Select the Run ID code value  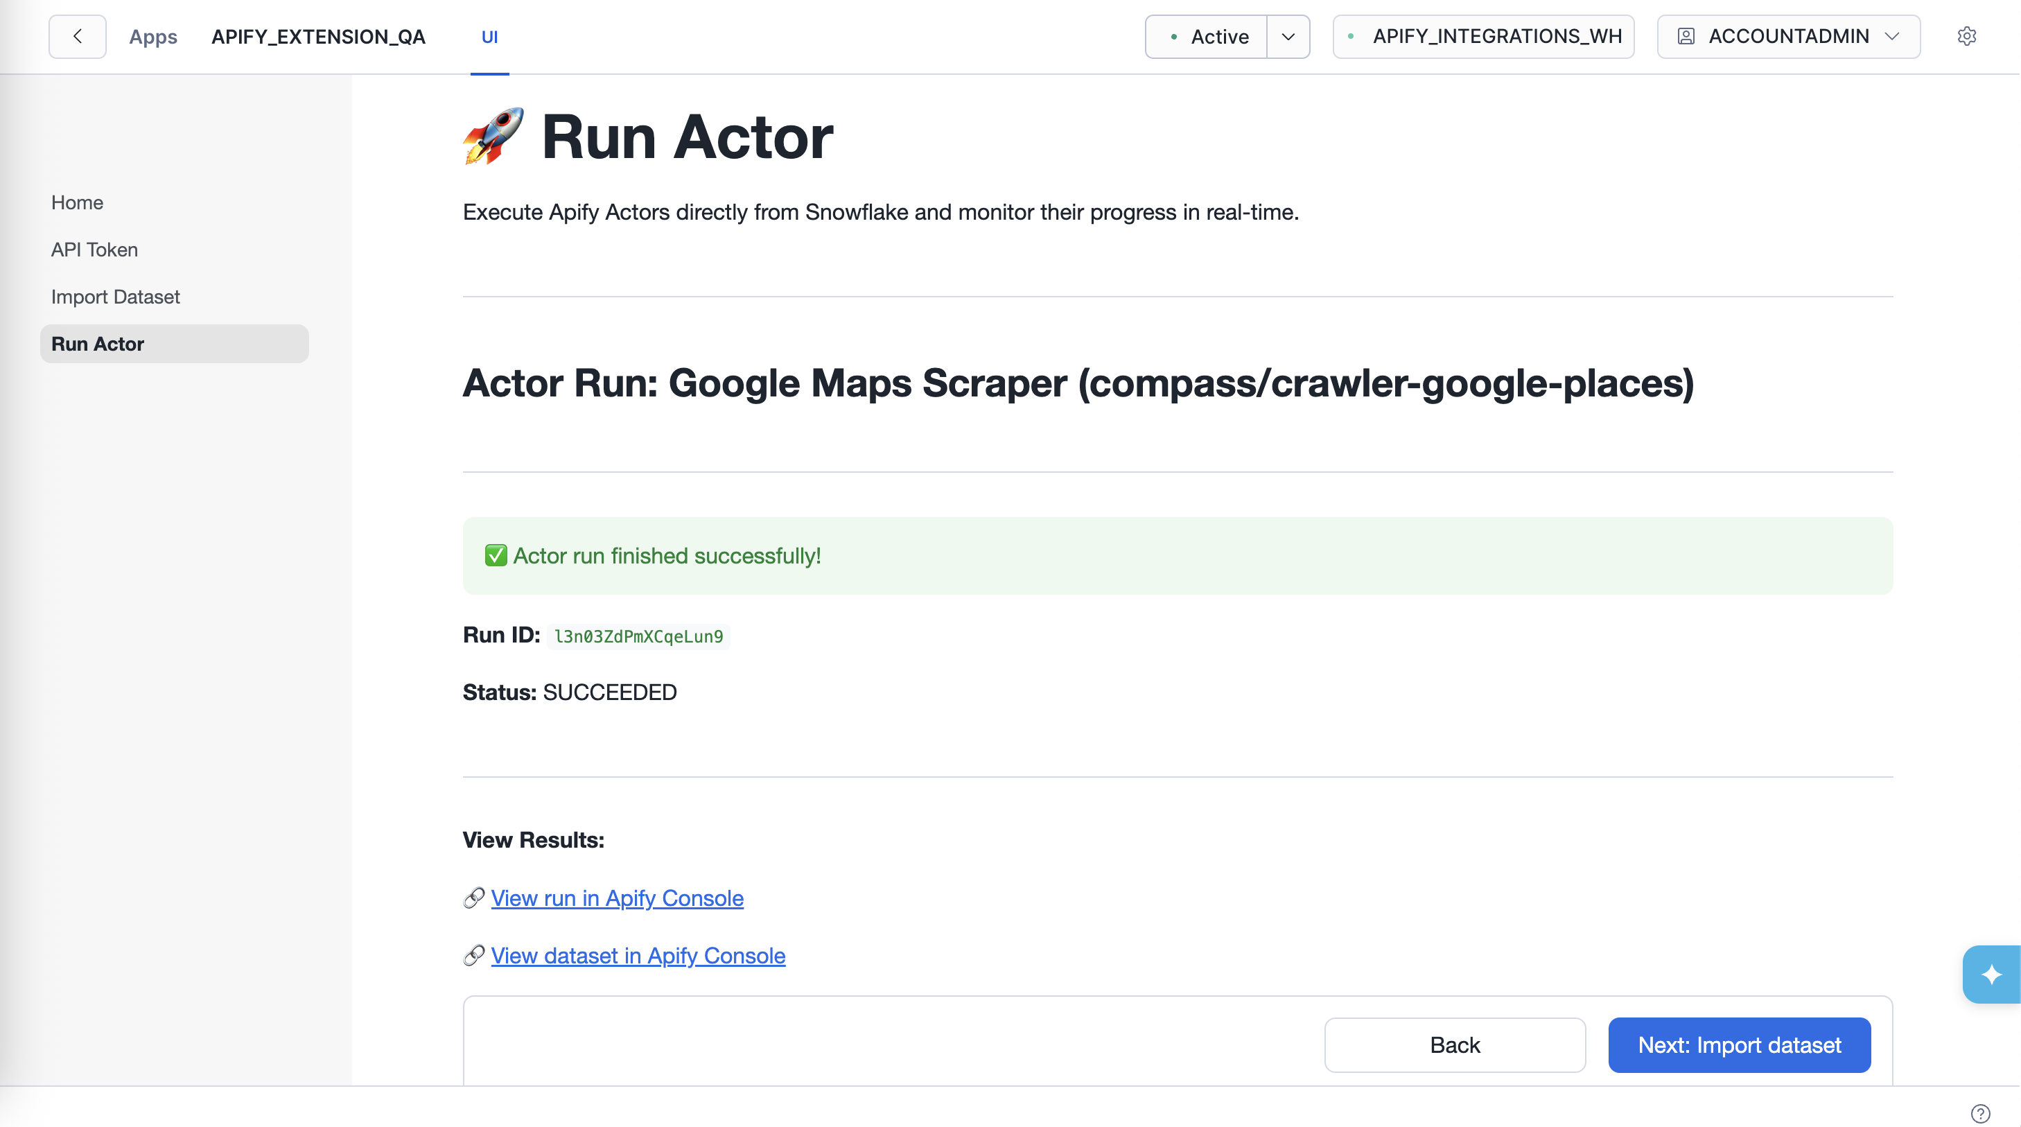pyautogui.click(x=638, y=636)
